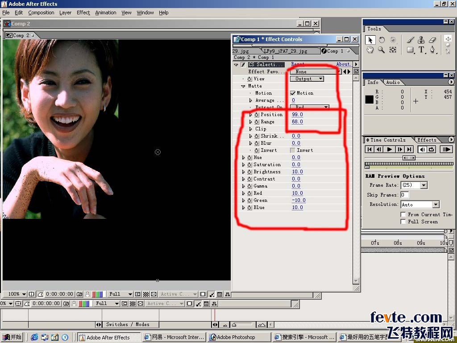This screenshot has height=343, width=457.
Task: Toggle the audio speaker button in Time Controls
Action: pos(422,150)
